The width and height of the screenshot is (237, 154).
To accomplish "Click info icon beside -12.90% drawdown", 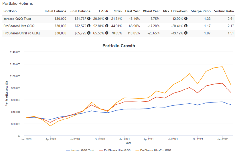I will pyautogui.click(x=186, y=19).
